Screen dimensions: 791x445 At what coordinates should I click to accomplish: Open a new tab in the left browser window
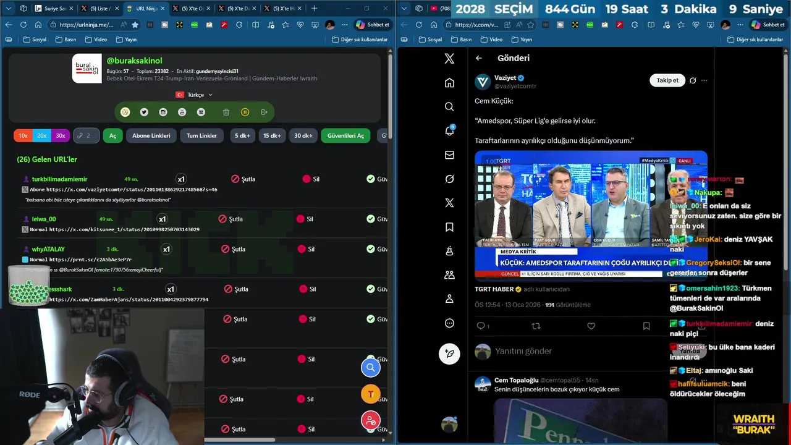pos(315,8)
